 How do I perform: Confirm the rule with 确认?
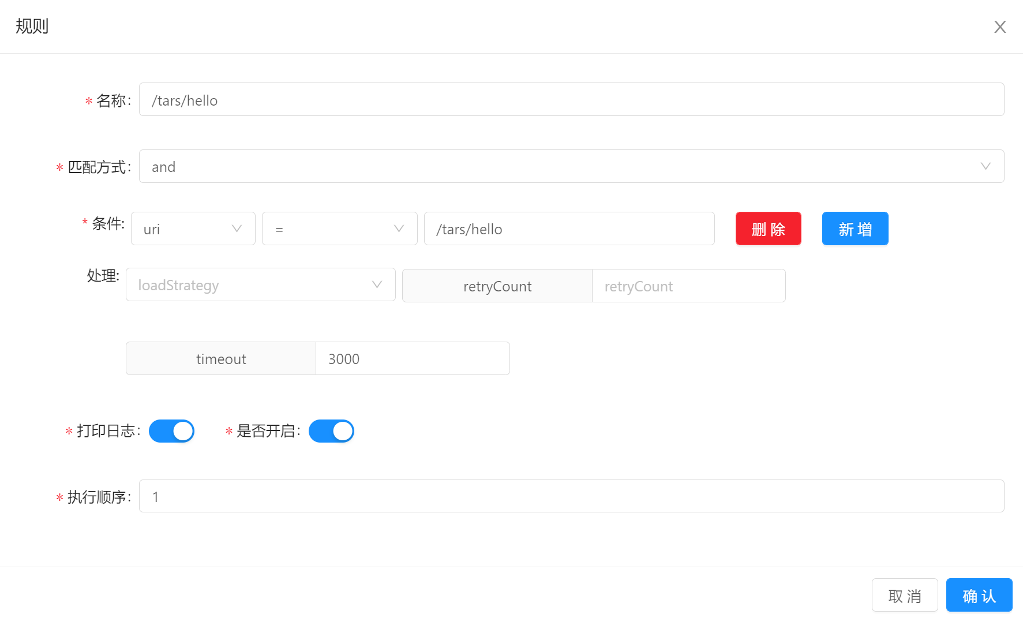pyautogui.click(x=979, y=595)
